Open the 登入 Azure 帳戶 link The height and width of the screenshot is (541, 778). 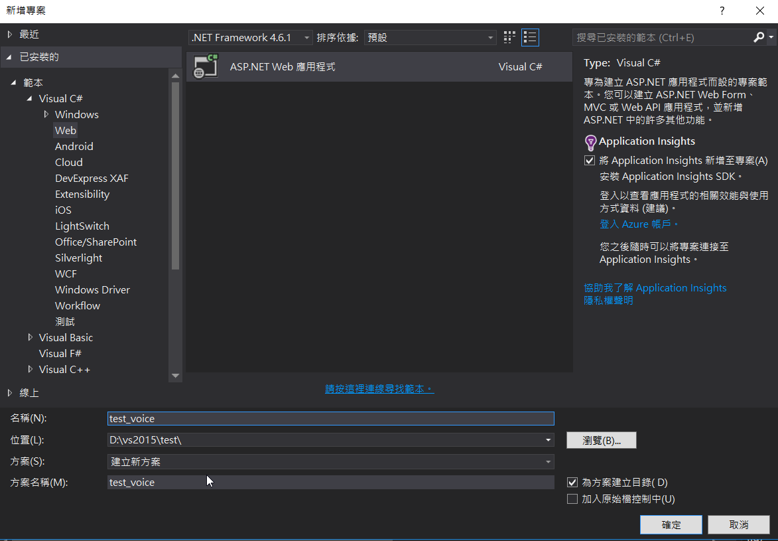[x=639, y=224]
